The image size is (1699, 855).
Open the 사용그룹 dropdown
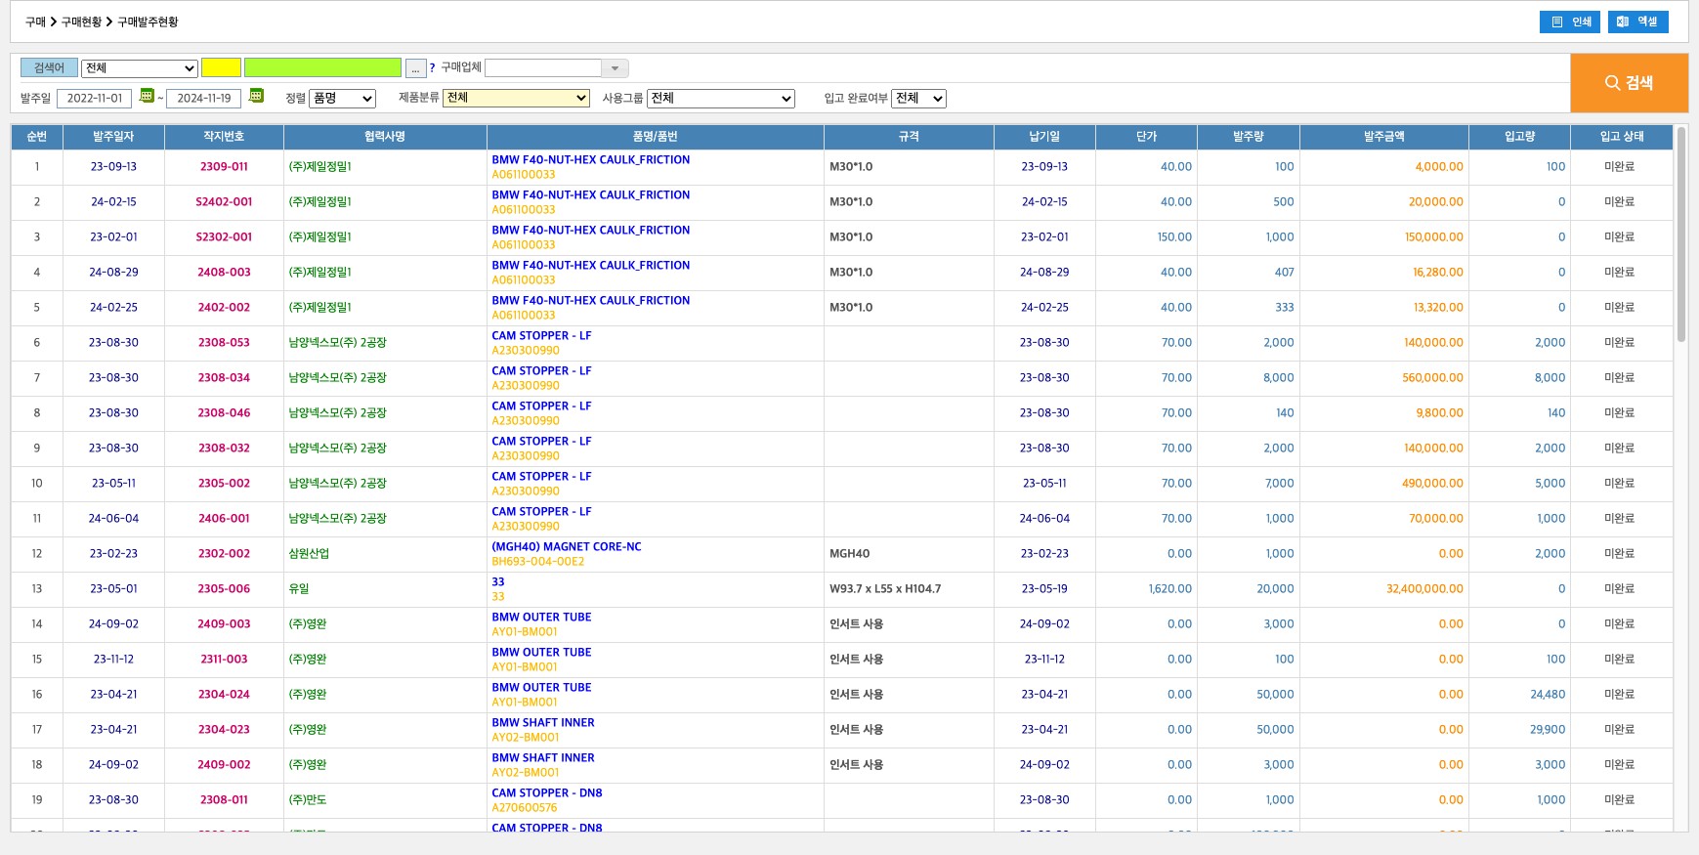[x=720, y=99]
